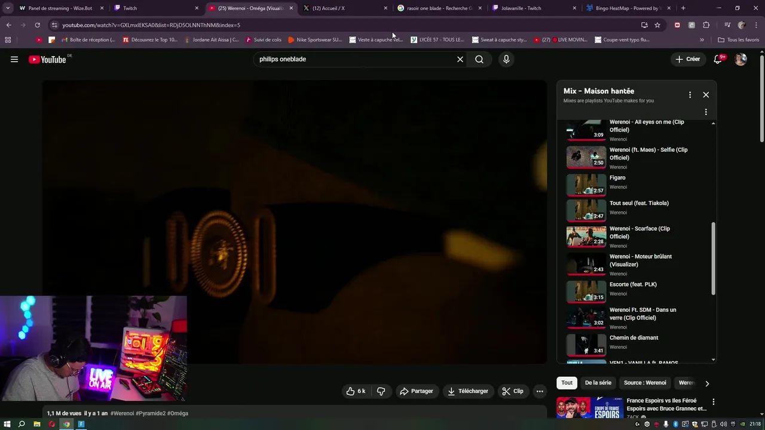
Task: Open the playlist's secondary three-dot menu
Action: (x=706, y=112)
